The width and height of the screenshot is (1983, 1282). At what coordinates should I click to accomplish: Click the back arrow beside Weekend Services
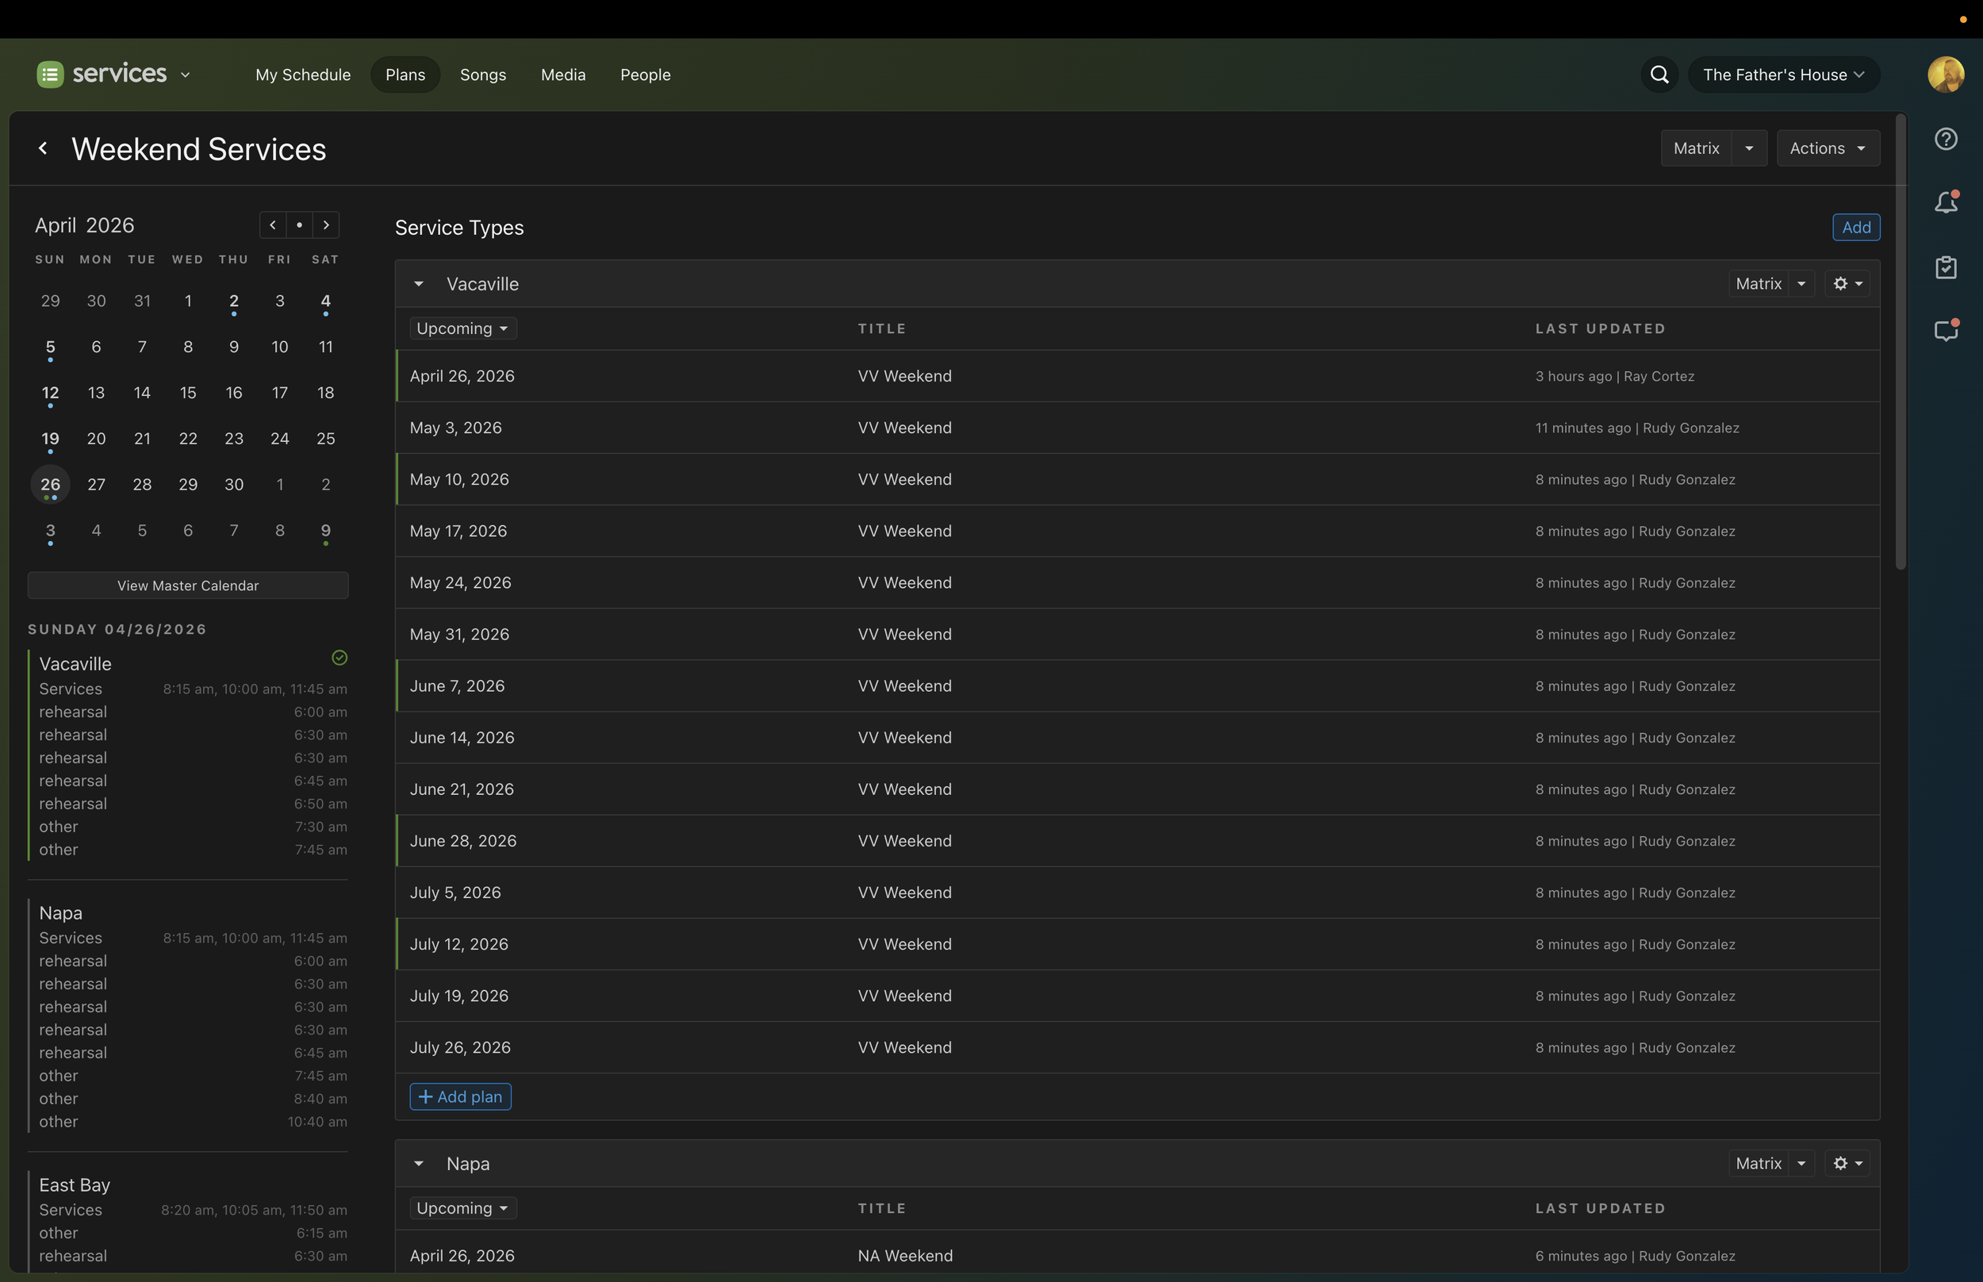coord(44,149)
